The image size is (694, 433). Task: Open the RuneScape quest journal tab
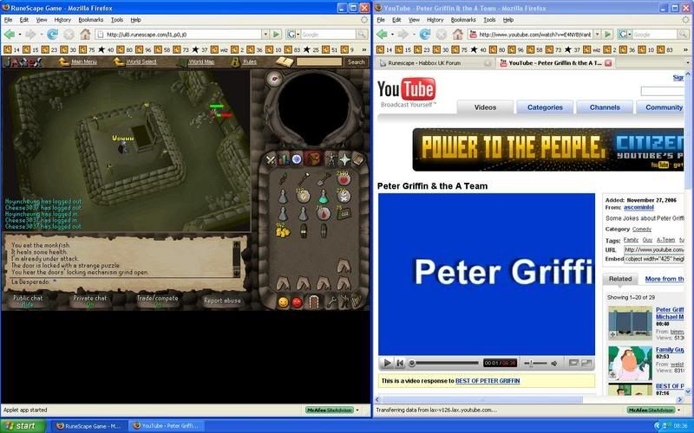(297, 159)
